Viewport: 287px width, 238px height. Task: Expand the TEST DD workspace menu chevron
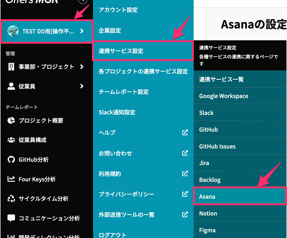[82, 31]
